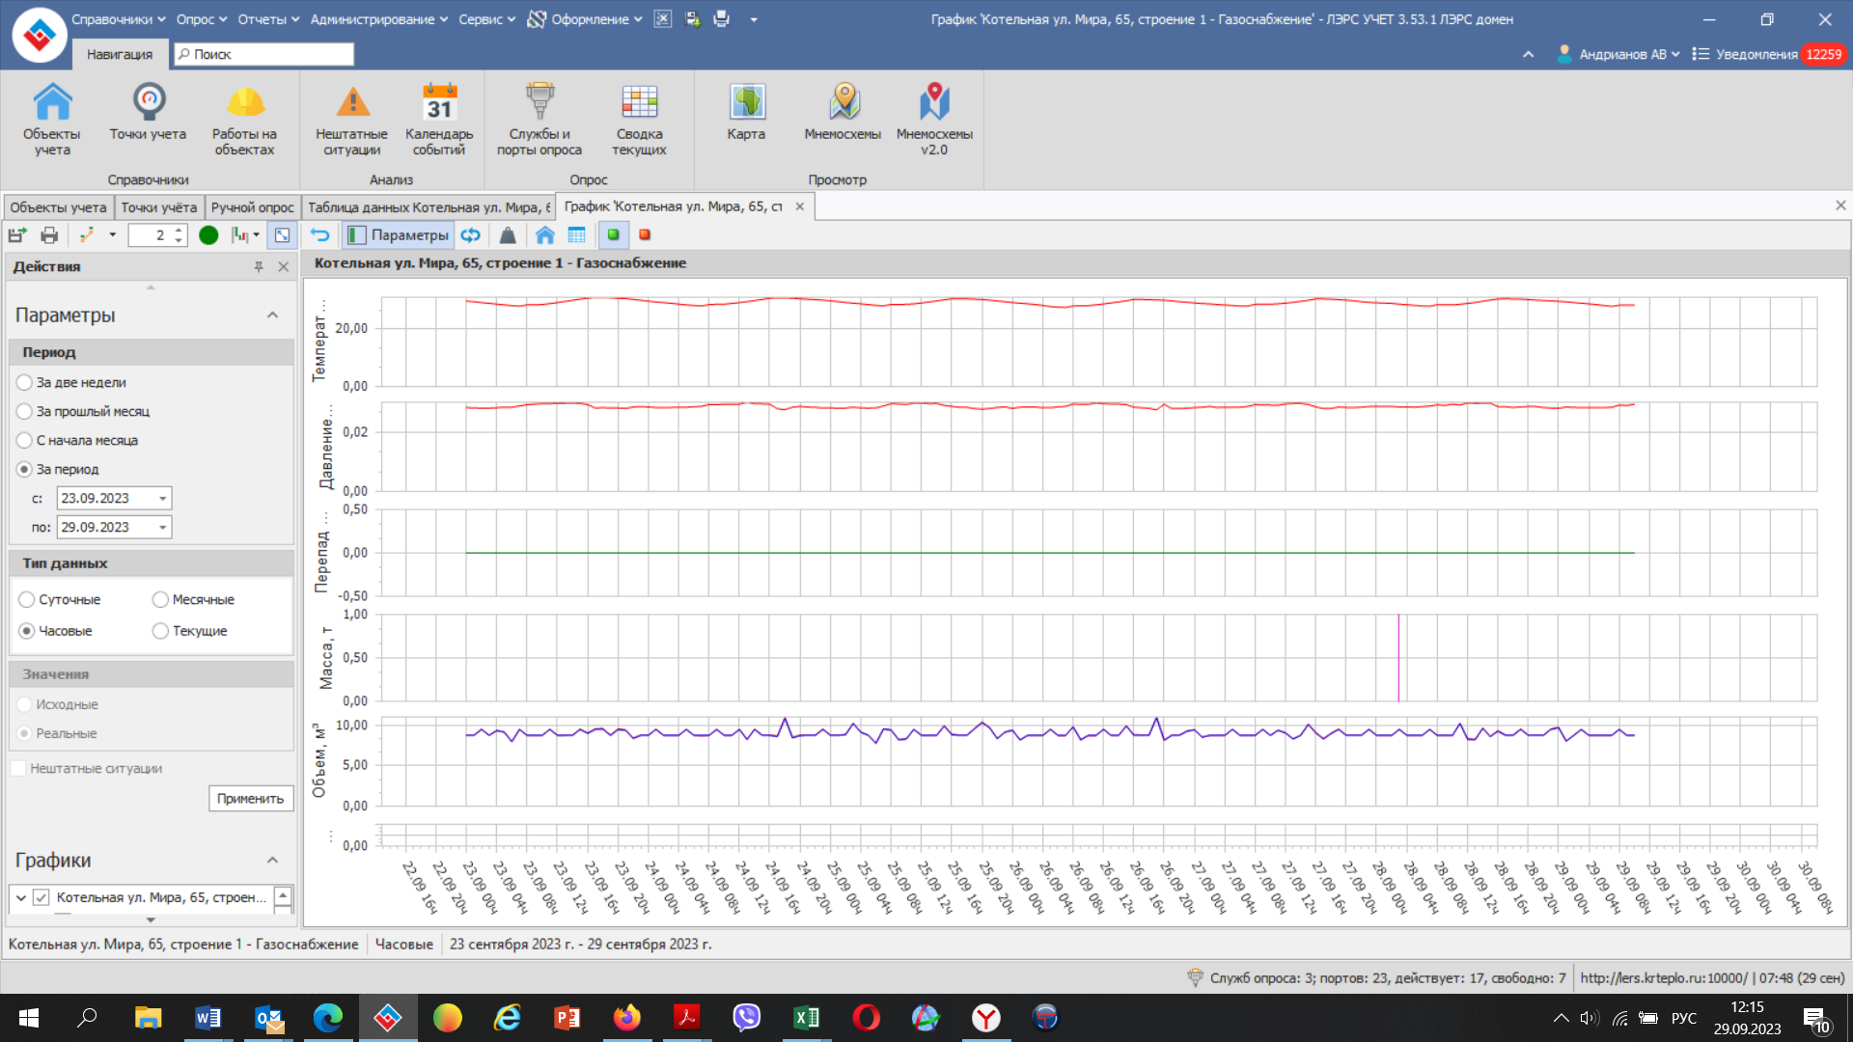The width and height of the screenshot is (1853, 1042).
Task: Select the За две недели period
Action: (25, 382)
